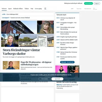Open 'Sjöman hittad efter 16 timmar överbord'

click(x=69, y=53)
